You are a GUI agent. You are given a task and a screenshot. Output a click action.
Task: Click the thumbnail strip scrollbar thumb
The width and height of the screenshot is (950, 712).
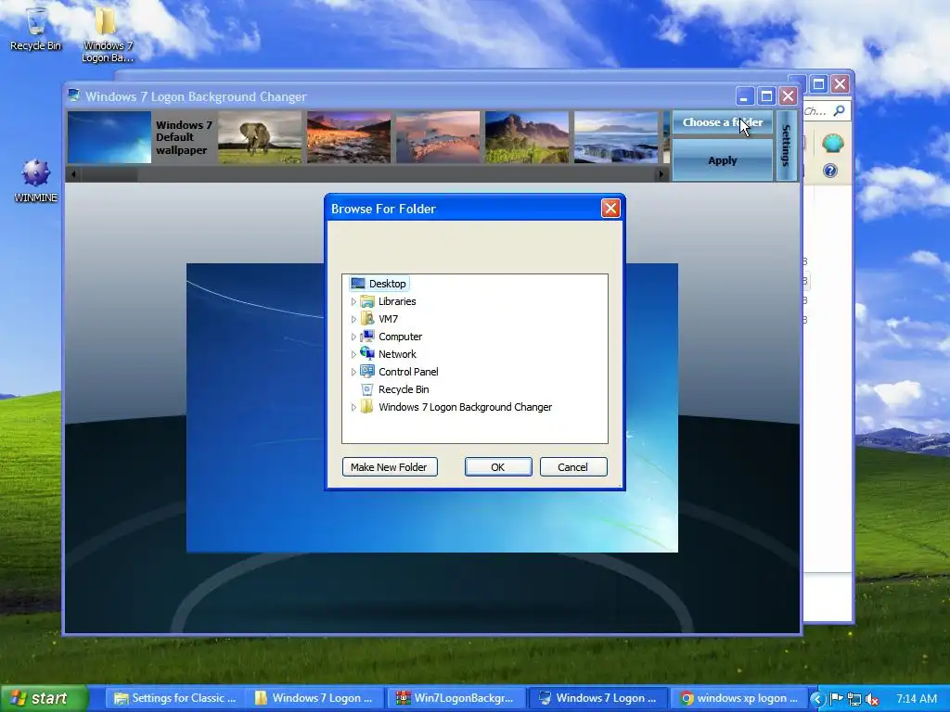pos(109,174)
